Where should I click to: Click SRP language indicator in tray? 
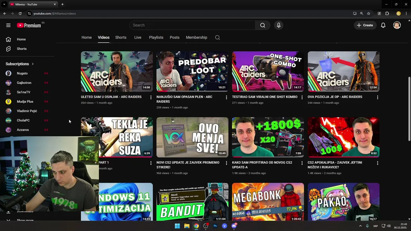pyautogui.click(x=375, y=226)
